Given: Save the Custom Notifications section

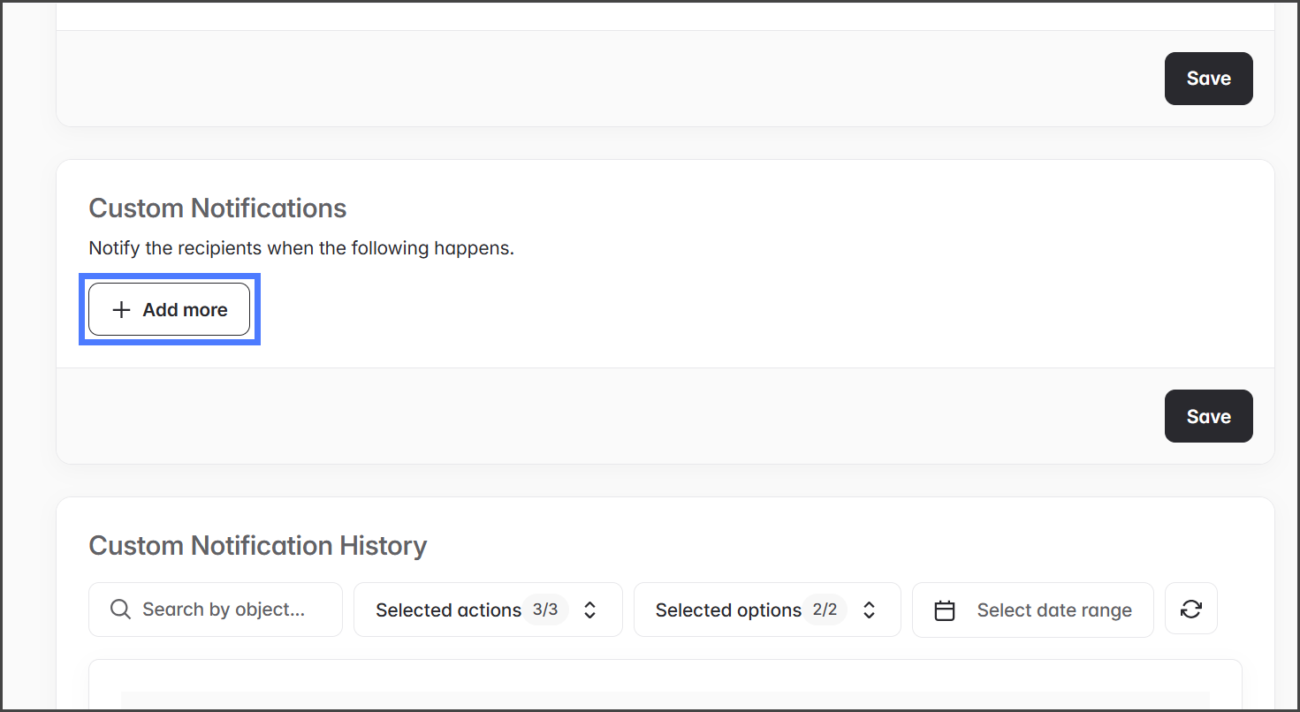Looking at the screenshot, I should point(1208,416).
